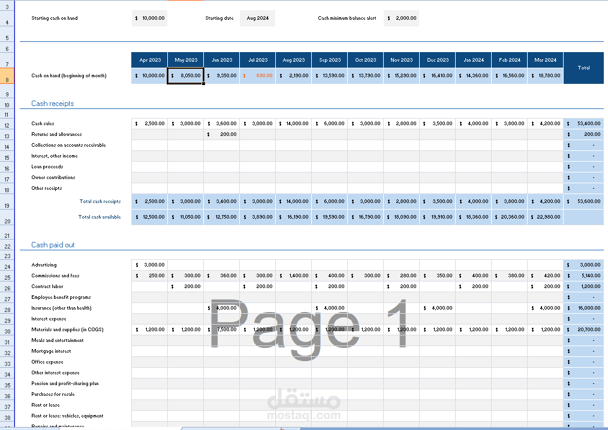Click the Loan proceeds row label
The width and height of the screenshot is (608, 430).
[47, 166]
